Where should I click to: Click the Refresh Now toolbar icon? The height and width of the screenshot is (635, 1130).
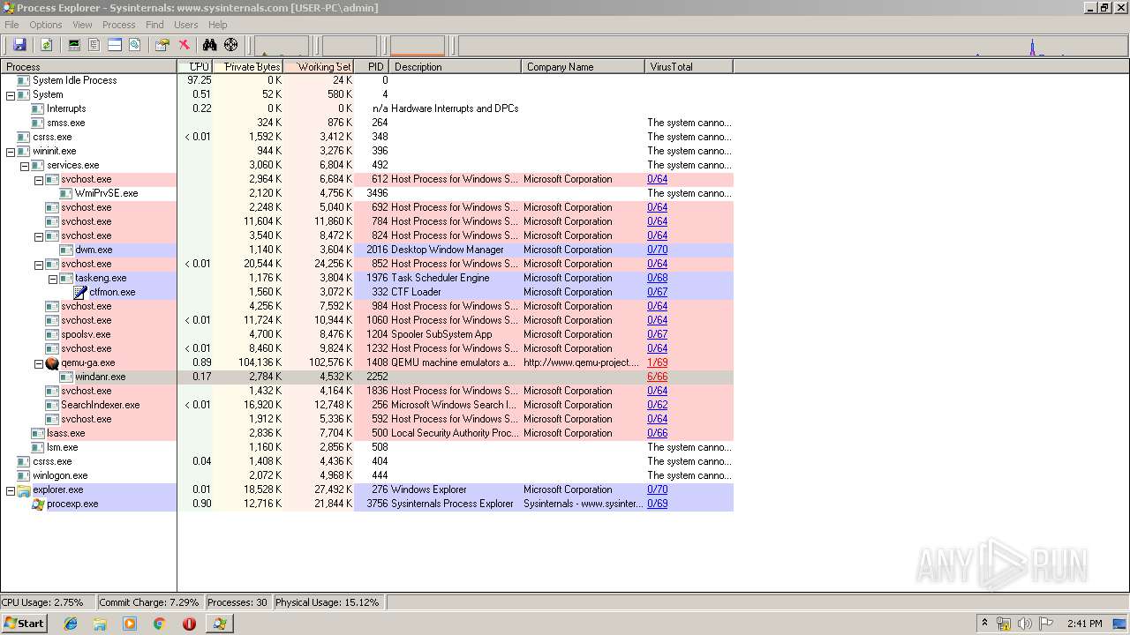pos(46,45)
